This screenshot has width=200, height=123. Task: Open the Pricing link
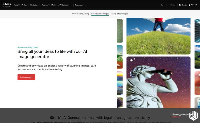pos(173,5)
